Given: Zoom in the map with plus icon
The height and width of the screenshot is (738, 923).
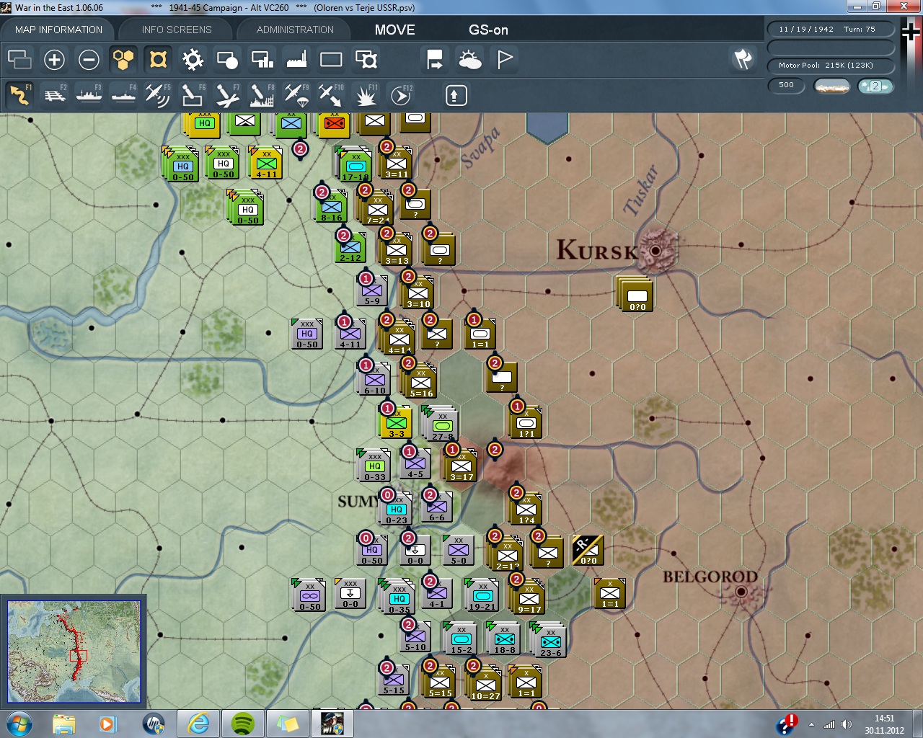Looking at the screenshot, I should (x=54, y=59).
